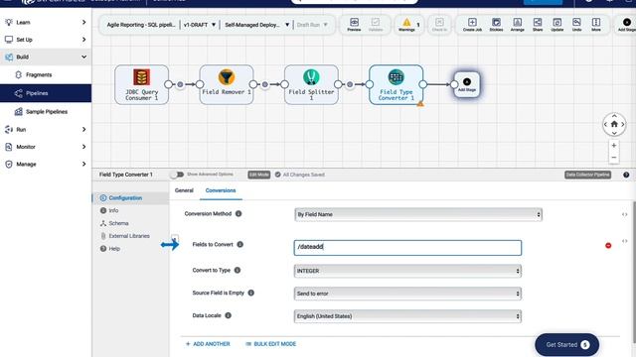Click the Arrange icon
Viewport: 636px width, 357px height.
tap(517, 24)
